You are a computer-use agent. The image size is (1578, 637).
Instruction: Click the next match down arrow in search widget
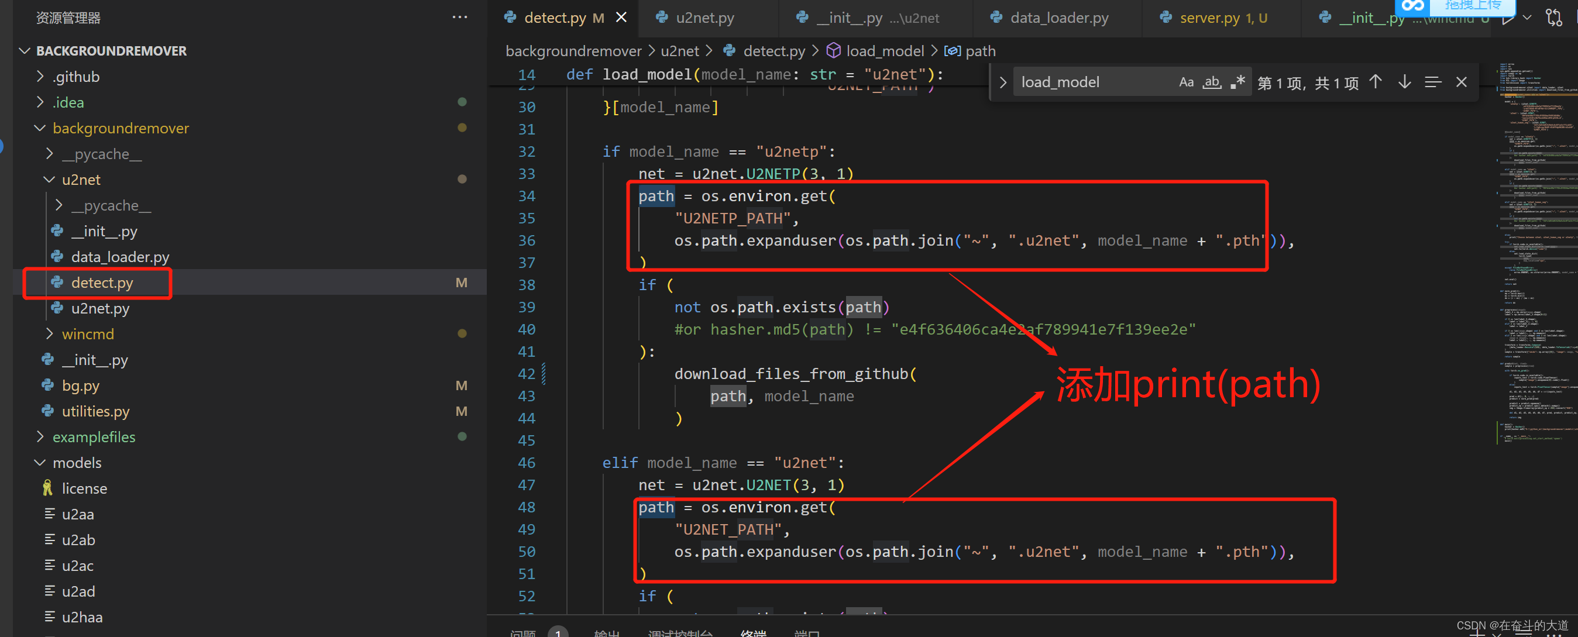pyautogui.click(x=1404, y=81)
